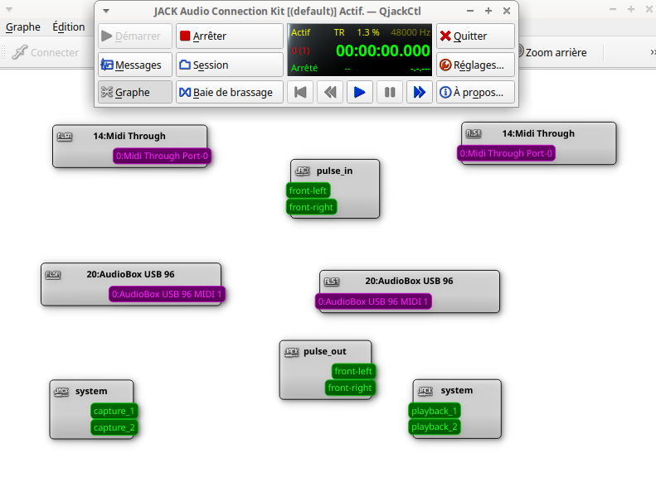
Task: Toggle the Graphe button in QjackCtl
Action: [x=135, y=92]
